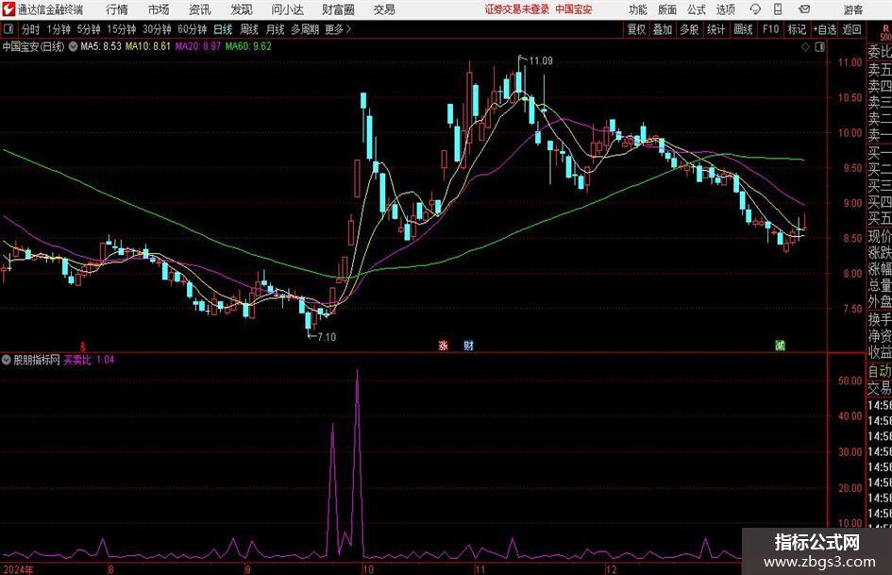Click MA20: 8.97 indicator value
Viewport: 892px width, 575px height.
pyautogui.click(x=198, y=46)
